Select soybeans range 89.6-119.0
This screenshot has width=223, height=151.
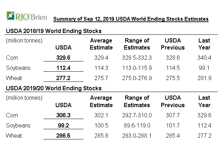pyautogui.click(x=137, y=125)
